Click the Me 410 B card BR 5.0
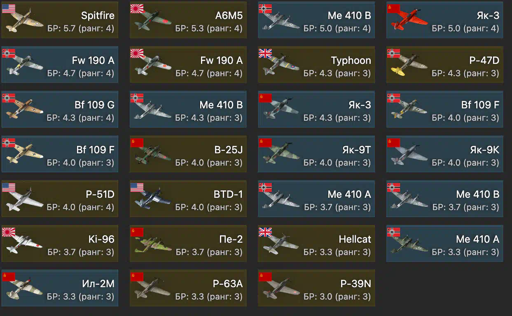This screenshot has width=512, height=316. [x=316, y=21]
